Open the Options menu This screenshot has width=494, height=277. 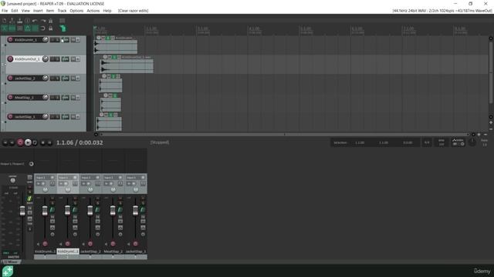pyautogui.click(x=76, y=11)
